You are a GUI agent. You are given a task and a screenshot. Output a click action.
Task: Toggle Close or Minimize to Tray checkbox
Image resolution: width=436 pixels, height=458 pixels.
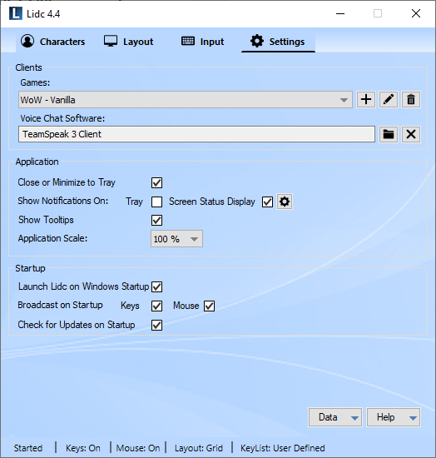156,183
